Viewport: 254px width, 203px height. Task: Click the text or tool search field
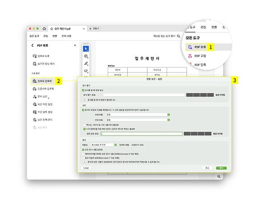164,36
